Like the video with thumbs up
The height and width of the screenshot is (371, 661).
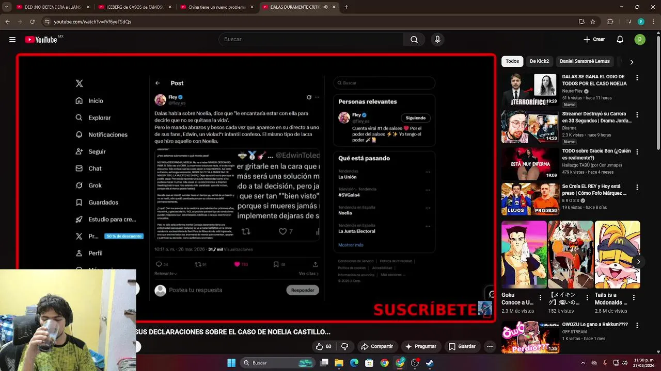324,347
